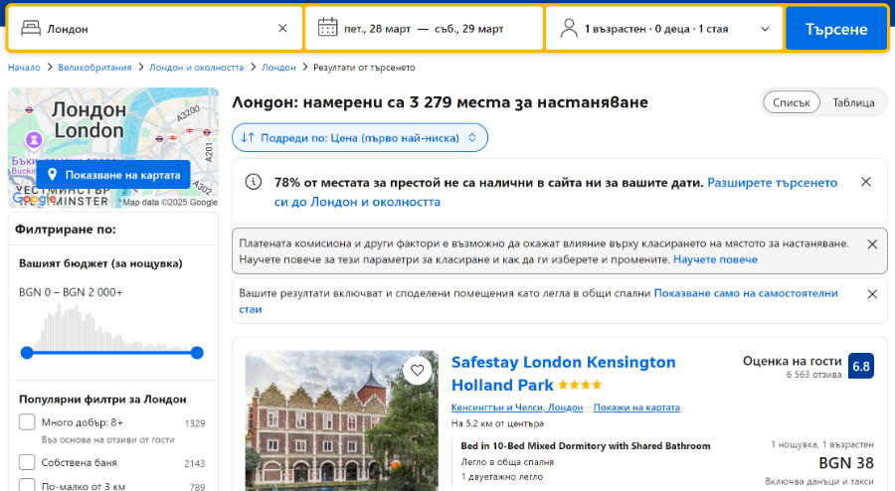The height and width of the screenshot is (491, 895).
Task: Dismiss the 78% availability notice
Action: tap(866, 182)
